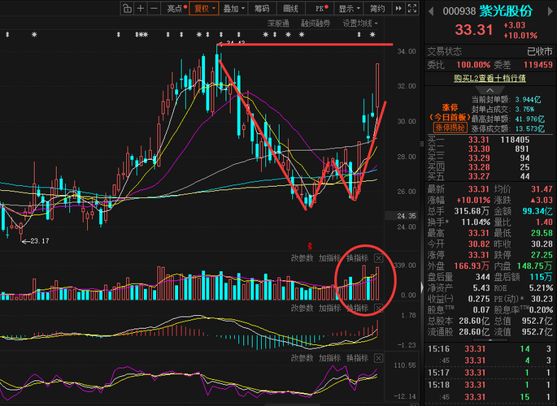Screen dimensions: 557x406
Task: Open the 叠加 overlay dropdown
Action: [233, 8]
